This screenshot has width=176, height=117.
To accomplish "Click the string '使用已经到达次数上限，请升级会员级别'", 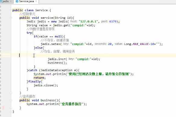I will coord(99,74).
